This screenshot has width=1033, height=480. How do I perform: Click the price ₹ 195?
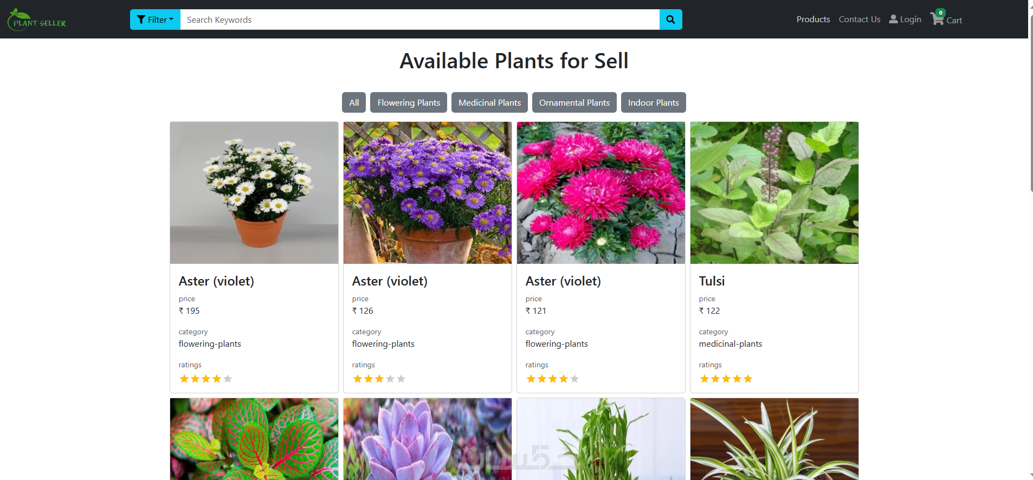tap(189, 311)
